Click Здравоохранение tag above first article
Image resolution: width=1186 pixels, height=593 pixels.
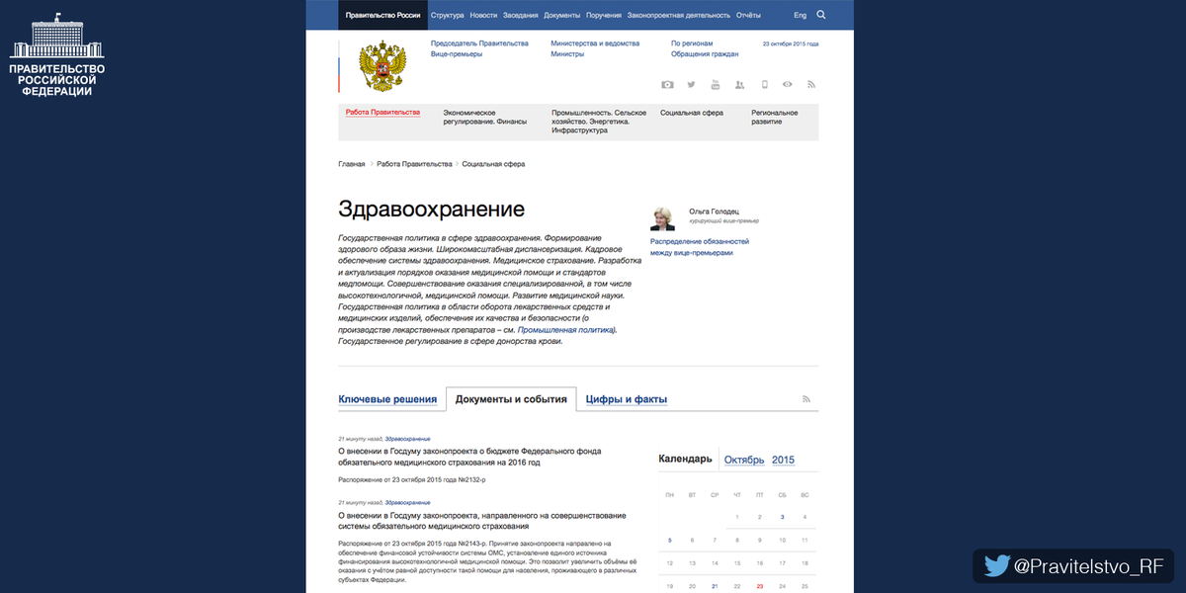tap(407, 439)
